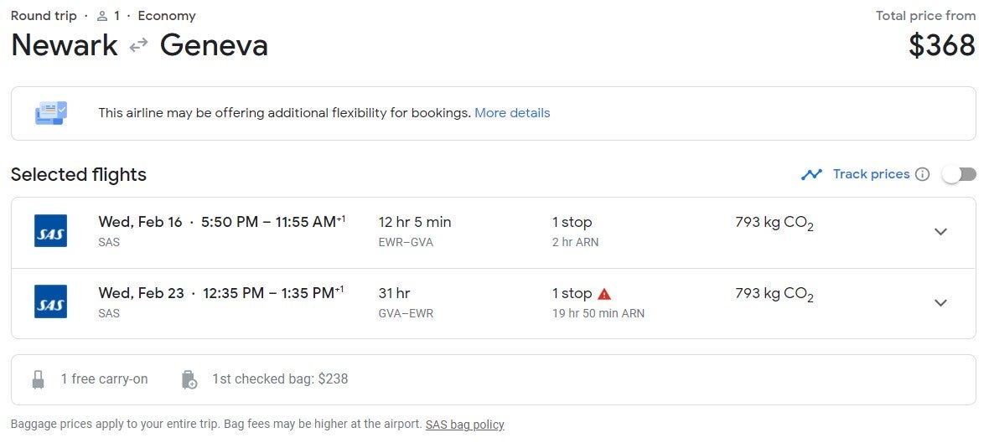Click the price trend graph icon
989x448 pixels.
(811, 174)
